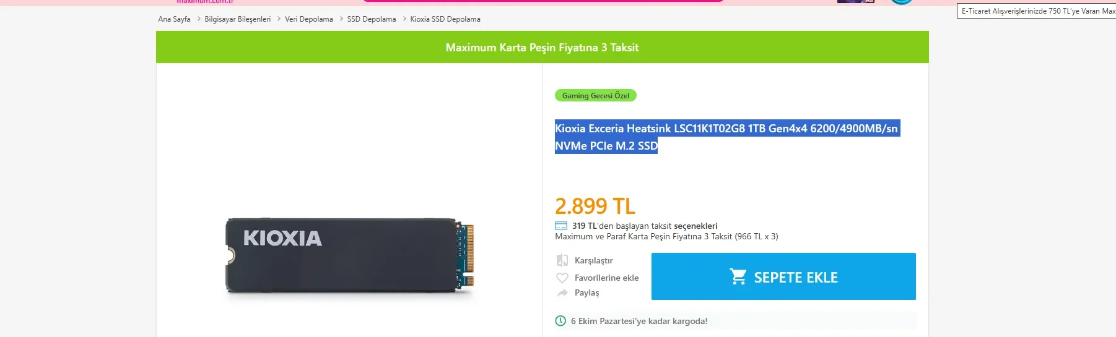Open taksit seçenekleri installment options link
Image resolution: width=1116 pixels, height=337 pixels.
point(695,226)
